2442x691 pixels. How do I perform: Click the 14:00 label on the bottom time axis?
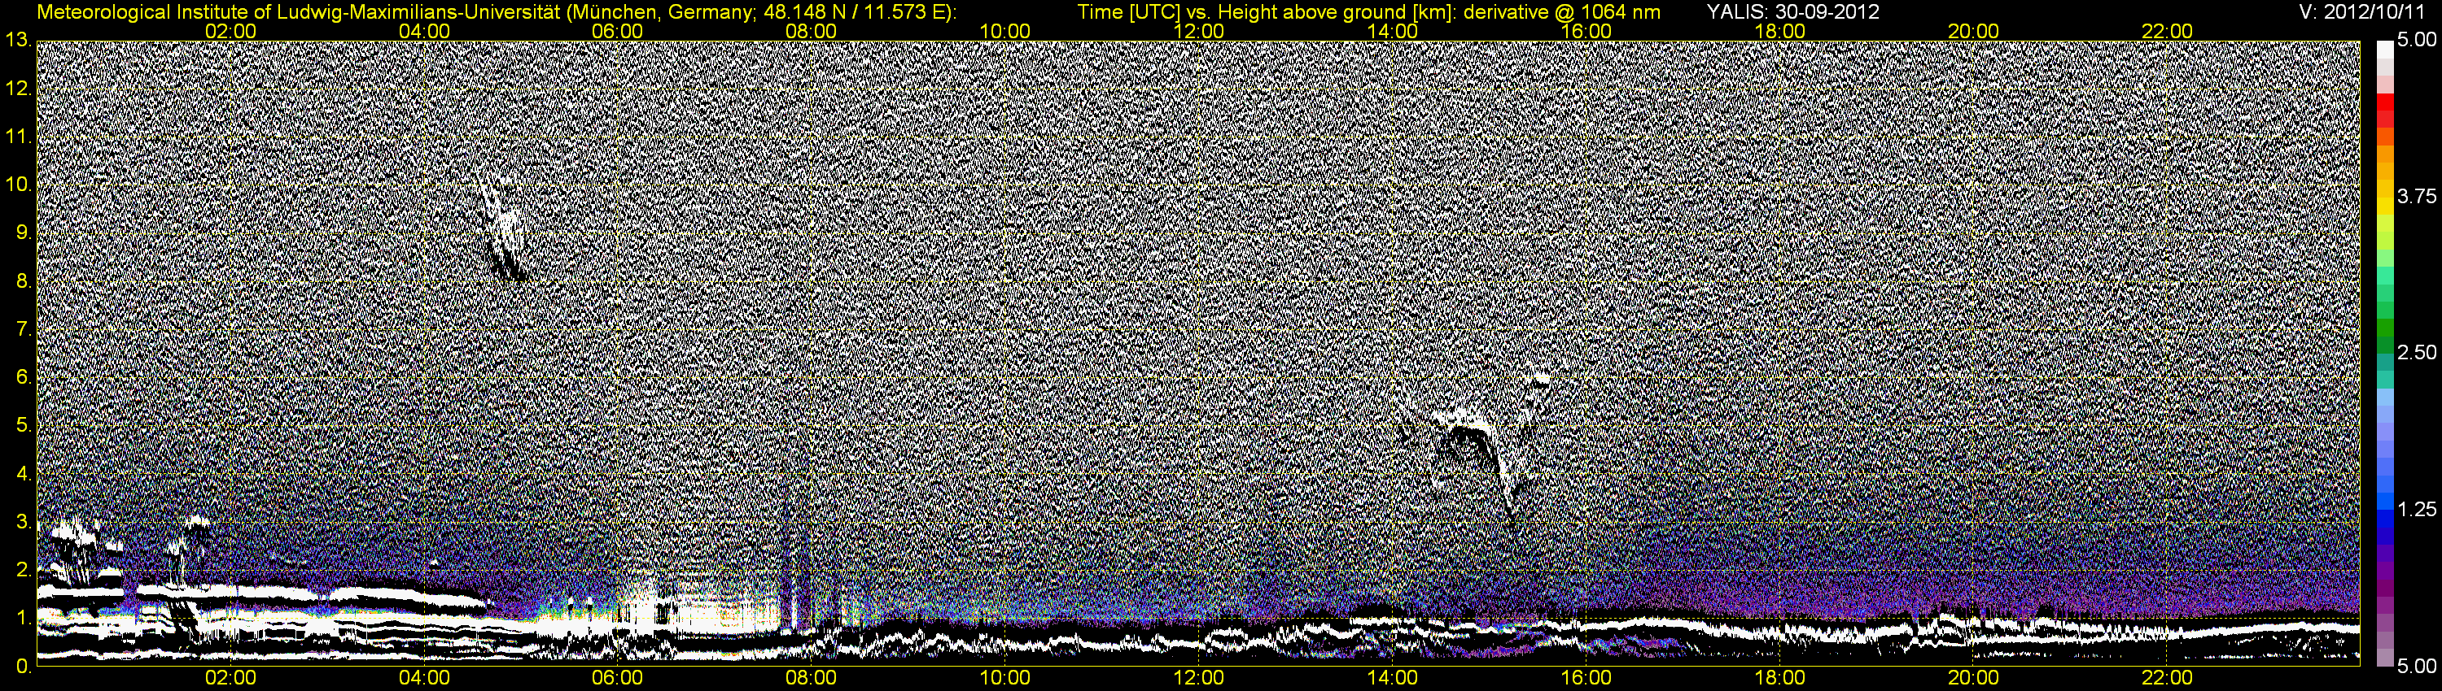pos(1393,678)
